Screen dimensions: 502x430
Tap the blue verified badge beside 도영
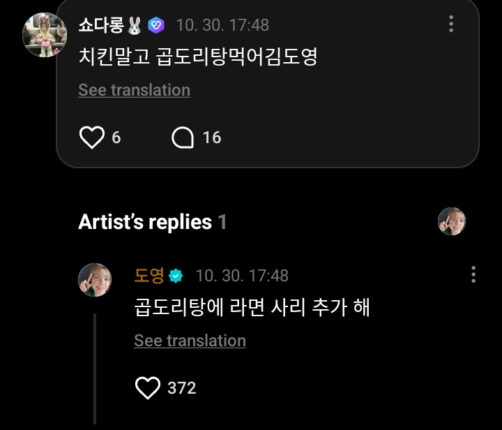click(176, 276)
